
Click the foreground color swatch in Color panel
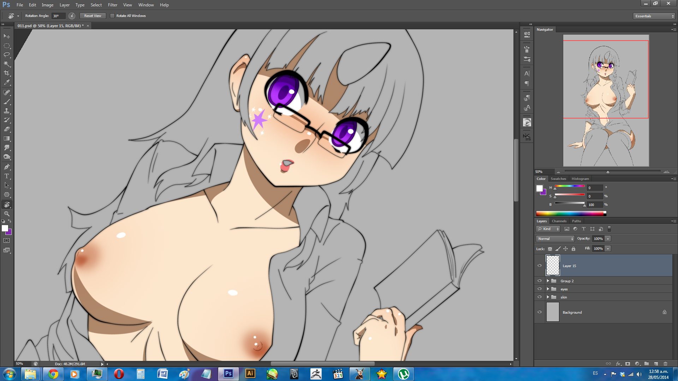pos(539,188)
